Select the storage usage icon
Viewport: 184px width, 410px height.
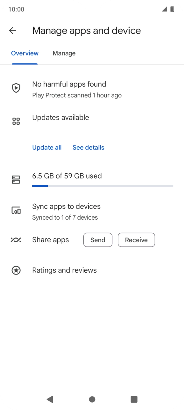tap(16, 180)
